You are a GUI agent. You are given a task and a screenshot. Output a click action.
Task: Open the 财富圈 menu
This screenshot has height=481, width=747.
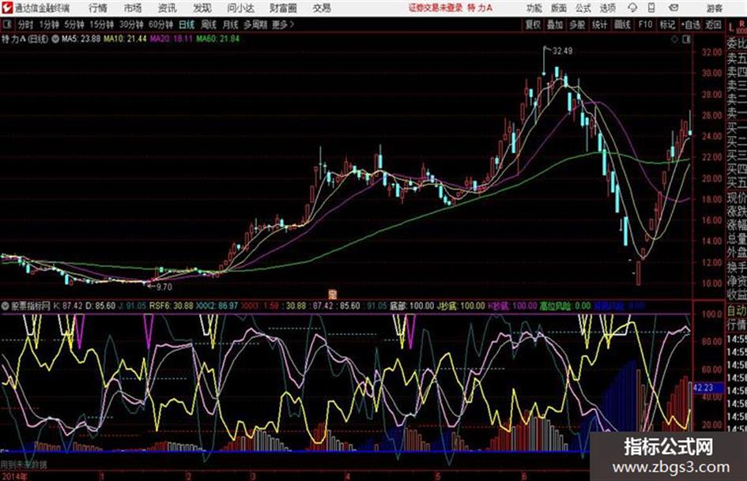(x=283, y=8)
